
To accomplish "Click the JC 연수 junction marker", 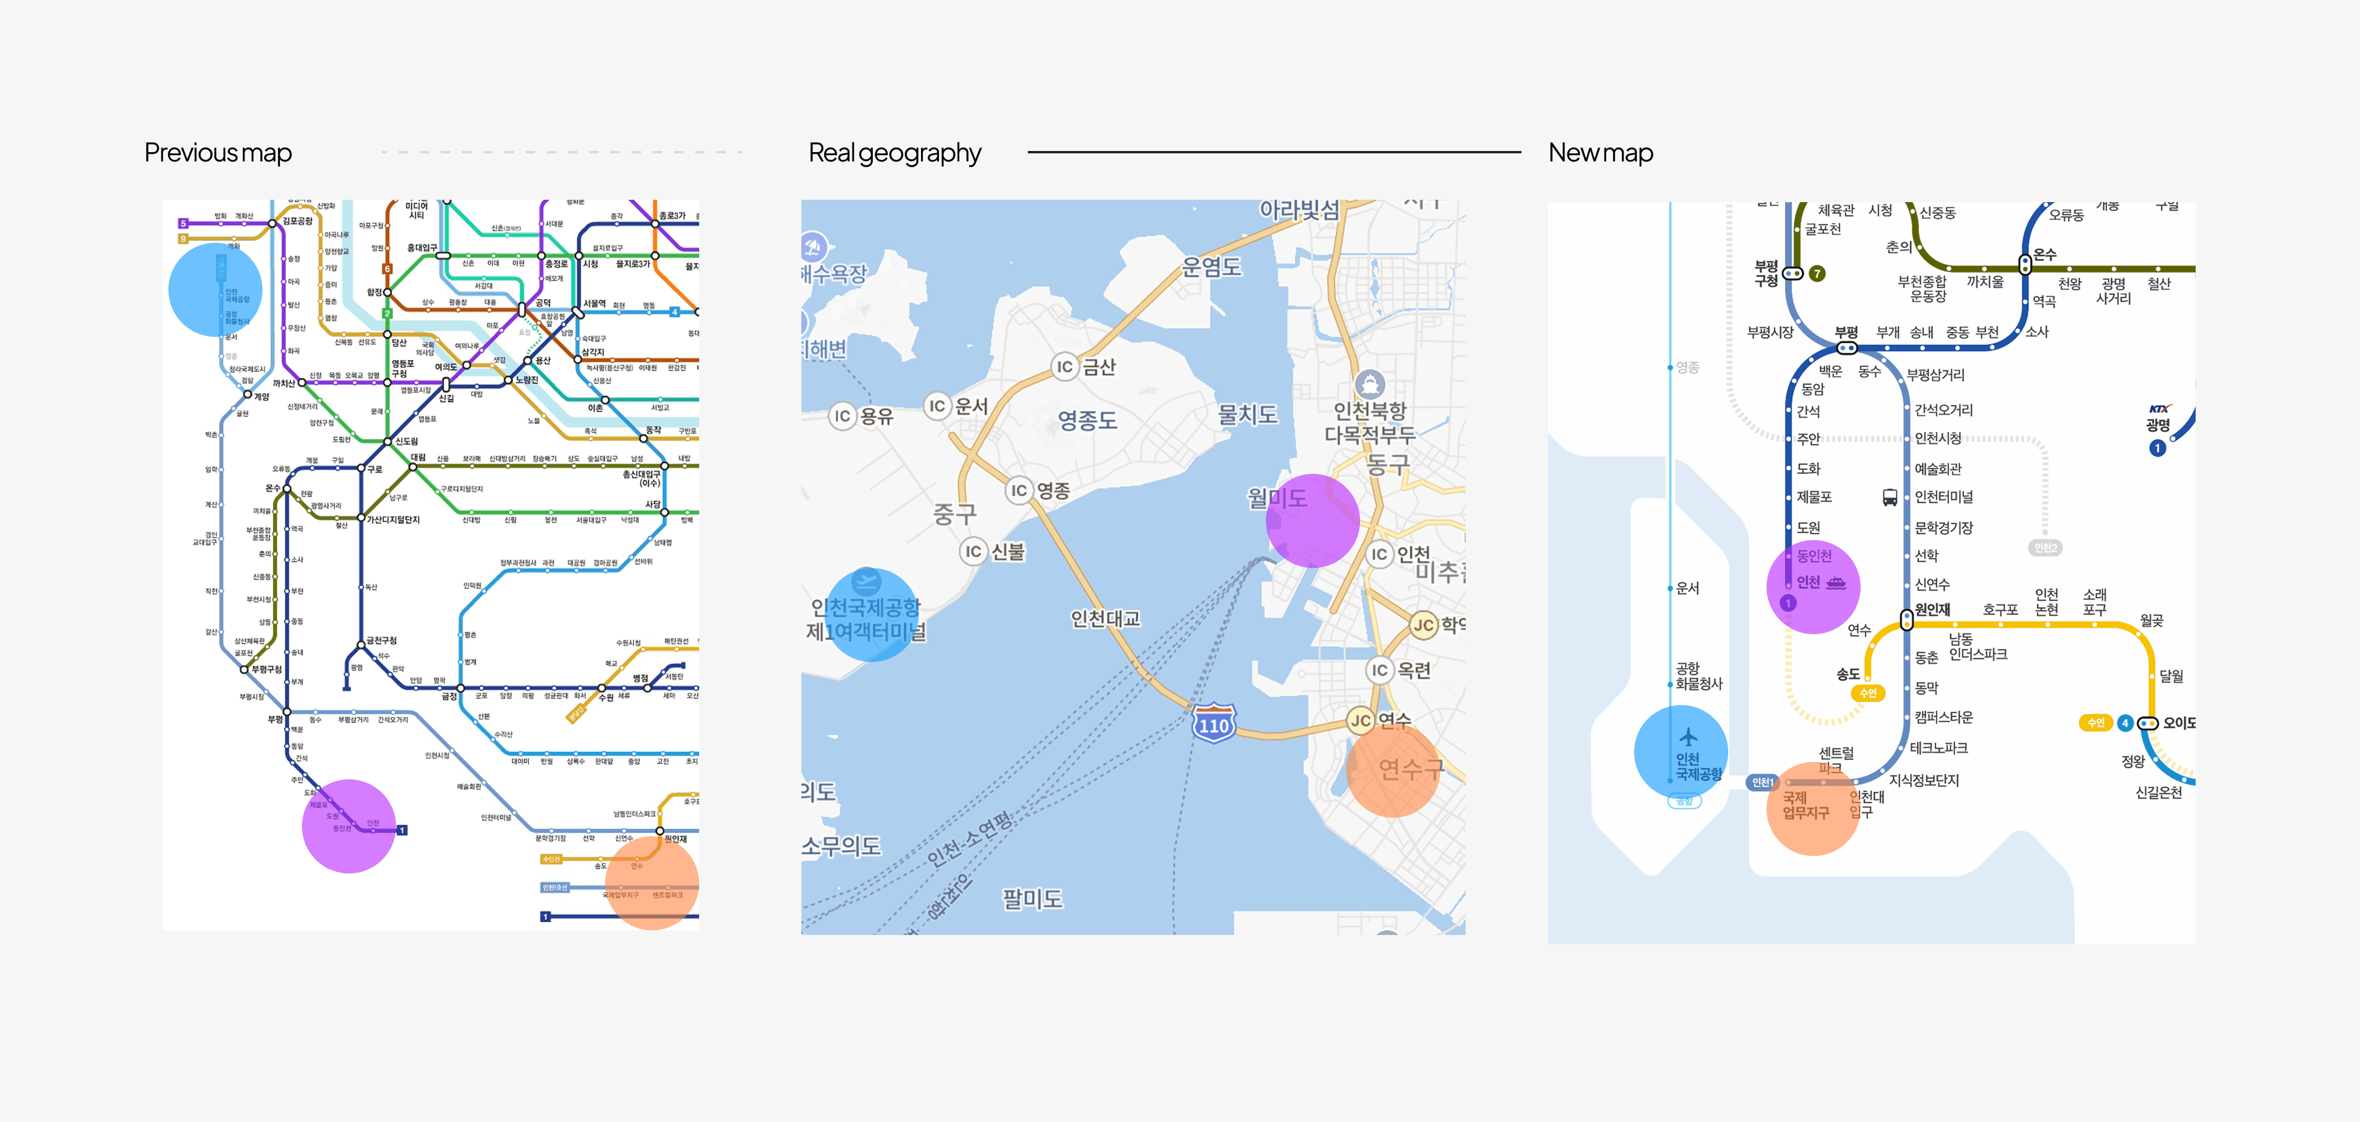I will click(x=1361, y=721).
